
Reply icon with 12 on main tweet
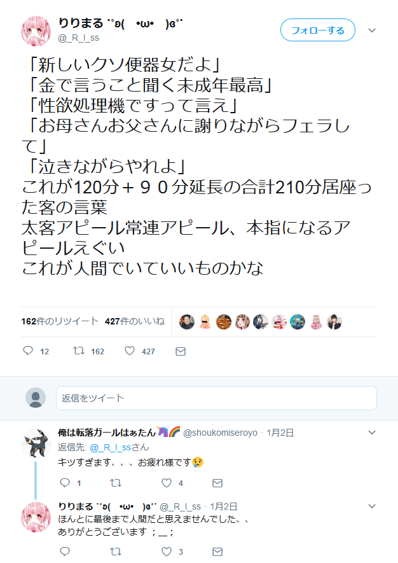click(28, 351)
